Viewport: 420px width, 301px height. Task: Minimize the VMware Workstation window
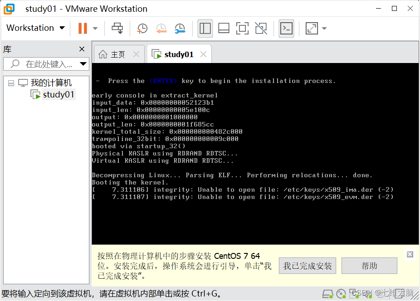tap(378, 9)
